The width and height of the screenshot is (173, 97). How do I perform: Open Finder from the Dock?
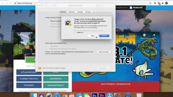(34, 95)
